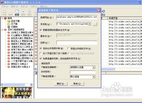Click the 重命名 filename field
Image resolution: width=142 pixels, height=103 pixels.
pos(77,36)
